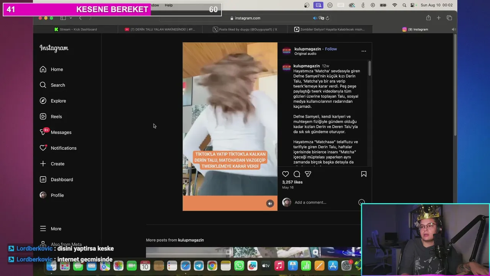The height and width of the screenshot is (276, 490).
Task: Launch Google Chrome from the Dock
Action: (212, 266)
